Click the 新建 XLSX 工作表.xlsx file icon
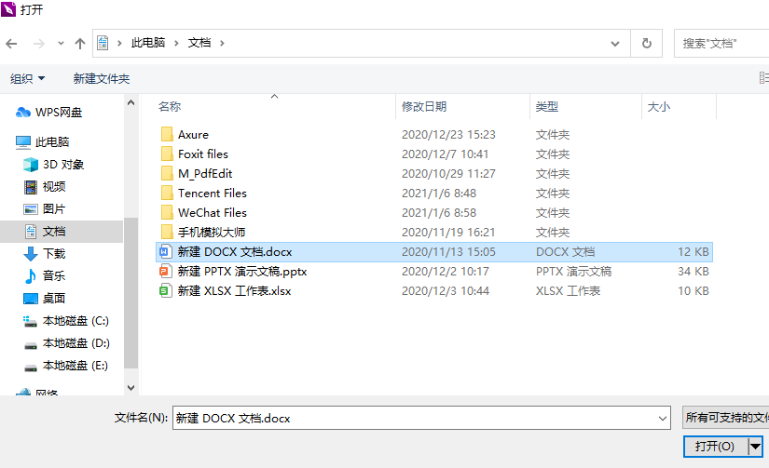 164,291
